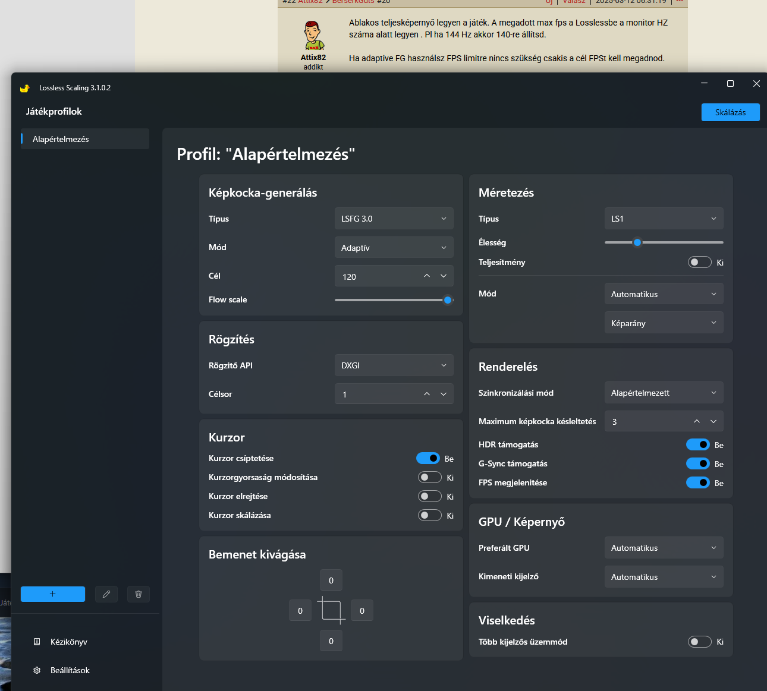Click the left crop value field

point(300,611)
